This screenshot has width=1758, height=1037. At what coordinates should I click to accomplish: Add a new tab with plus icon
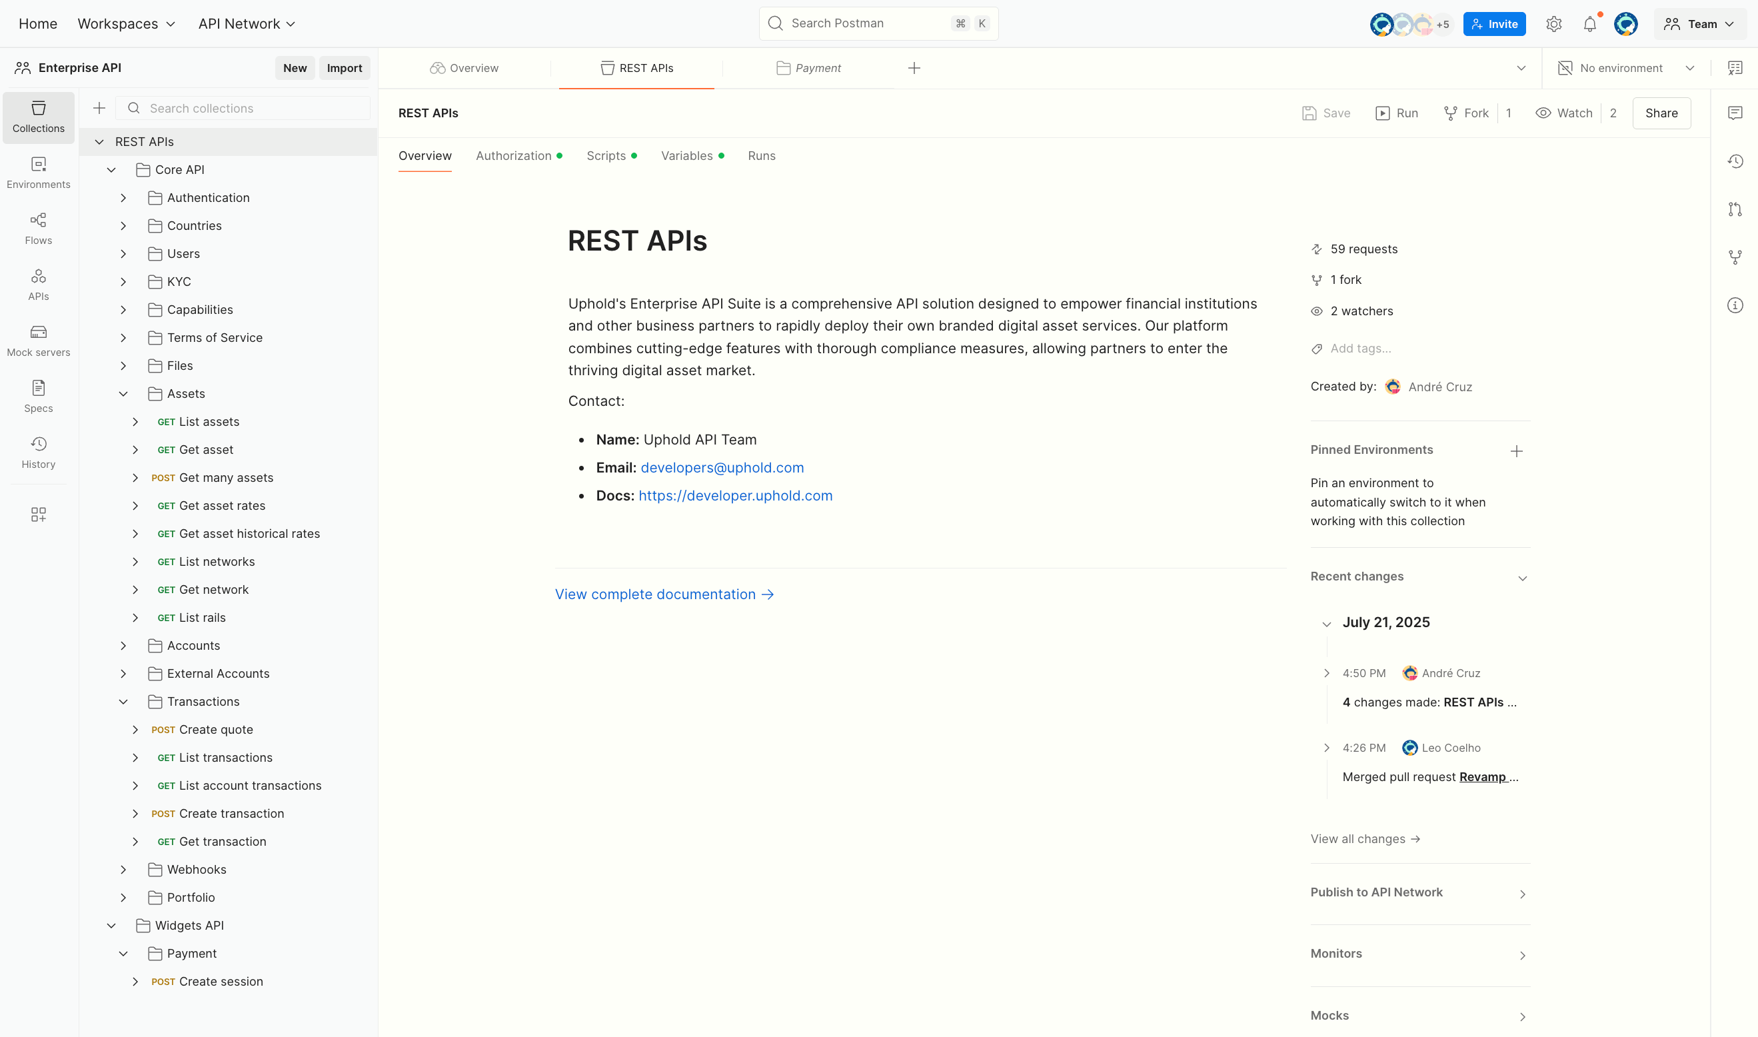coord(914,68)
